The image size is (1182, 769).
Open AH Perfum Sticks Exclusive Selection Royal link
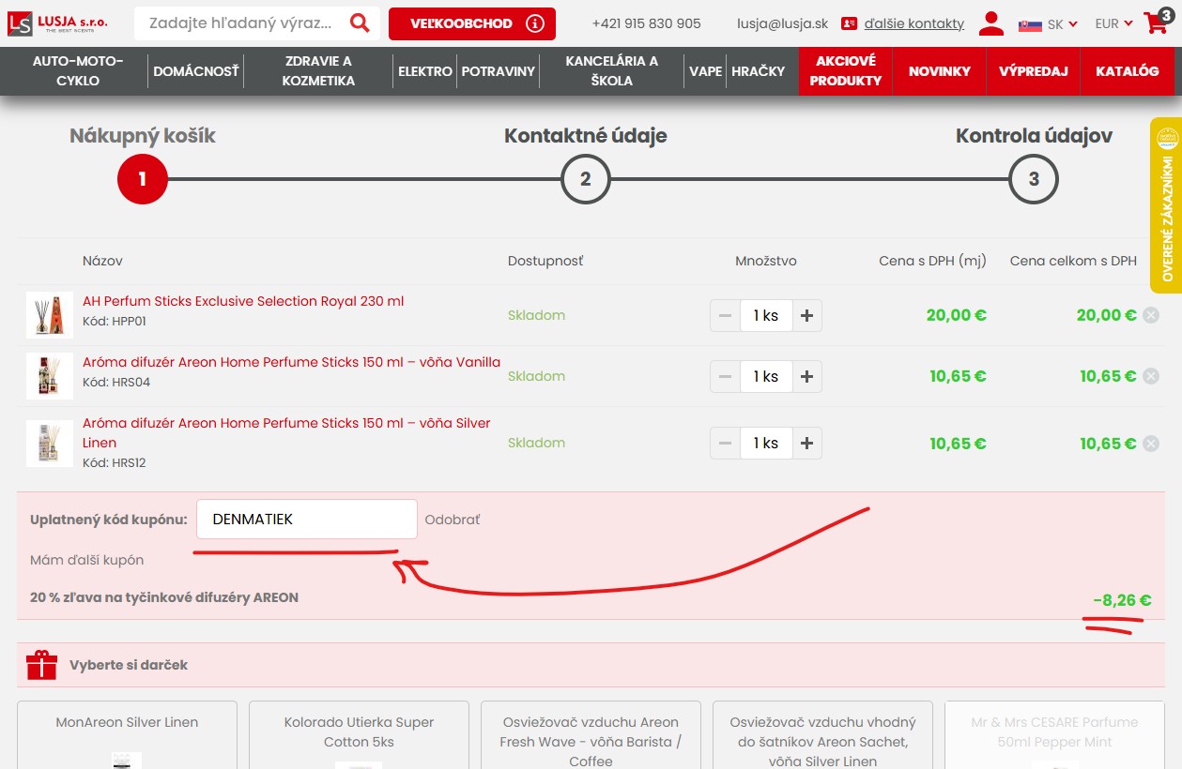[243, 301]
